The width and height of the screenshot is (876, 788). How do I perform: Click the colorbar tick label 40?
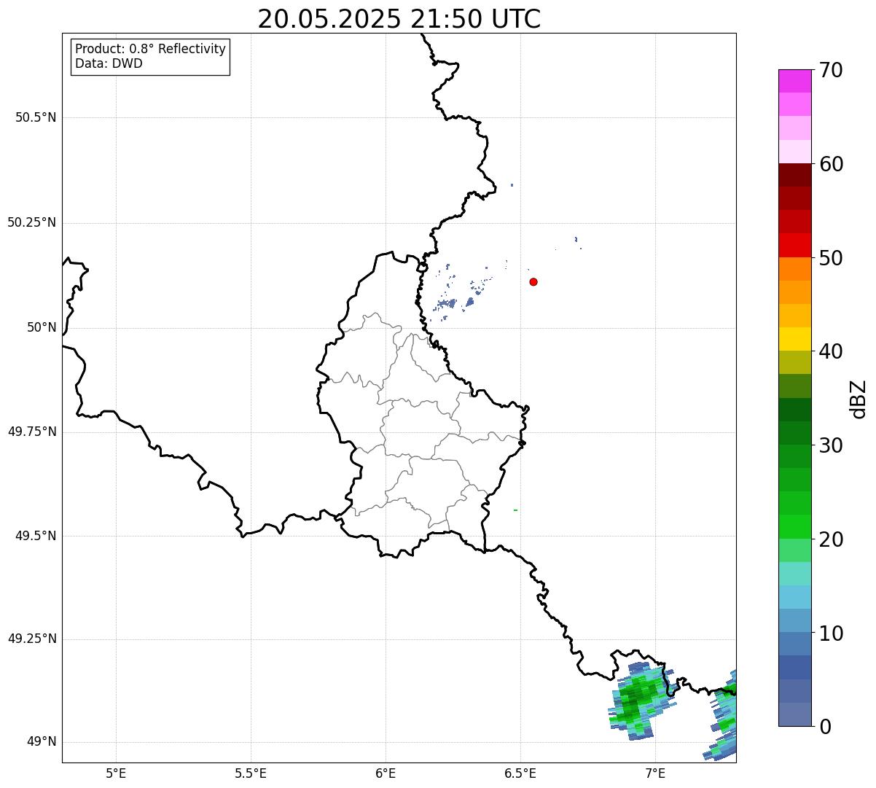[831, 351]
